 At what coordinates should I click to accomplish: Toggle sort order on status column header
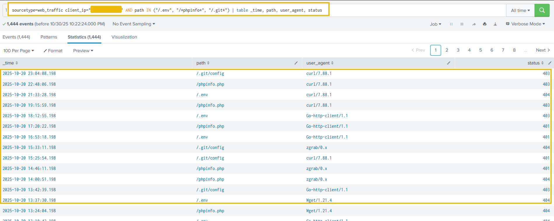(x=535, y=63)
